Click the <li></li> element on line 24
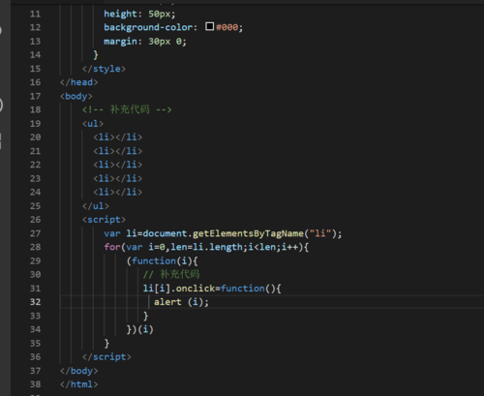The image size is (484, 396). pos(118,193)
